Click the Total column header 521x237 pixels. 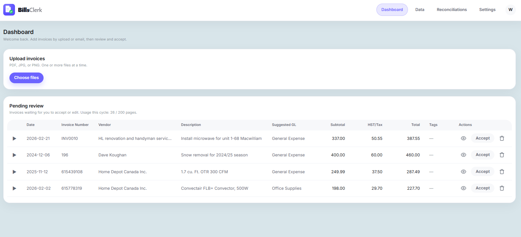pos(416,125)
